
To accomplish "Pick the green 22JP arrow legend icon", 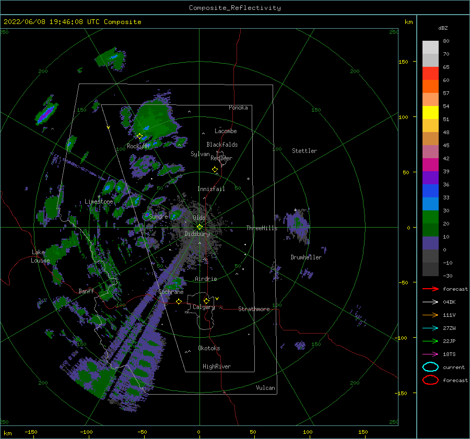I will tap(430, 341).
